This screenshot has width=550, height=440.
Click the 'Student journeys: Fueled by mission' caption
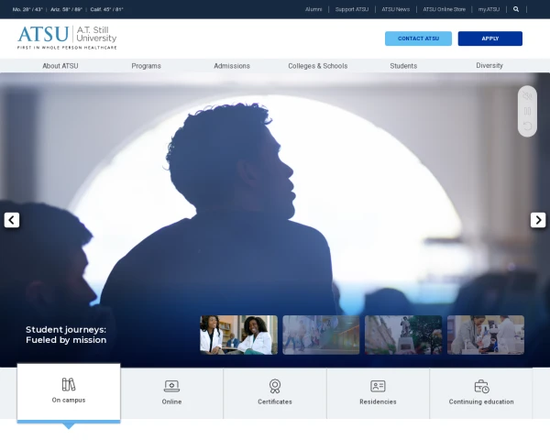(66, 335)
